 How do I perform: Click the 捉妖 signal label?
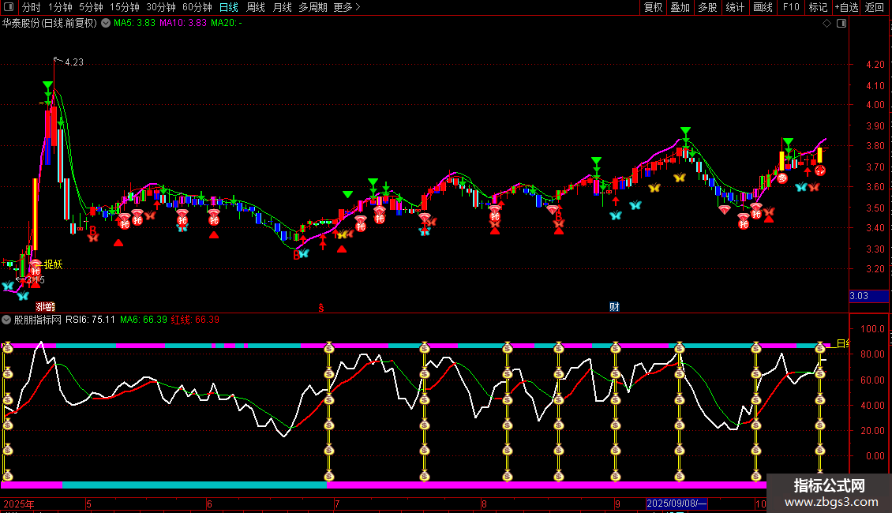(54, 264)
